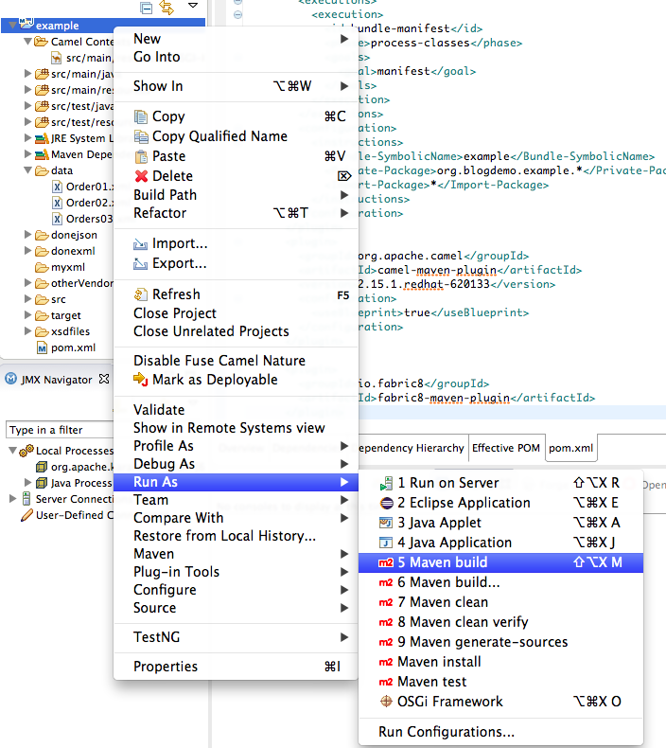The width and height of the screenshot is (666, 748).
Task: Click the Server Connections icon
Action: click(x=26, y=499)
